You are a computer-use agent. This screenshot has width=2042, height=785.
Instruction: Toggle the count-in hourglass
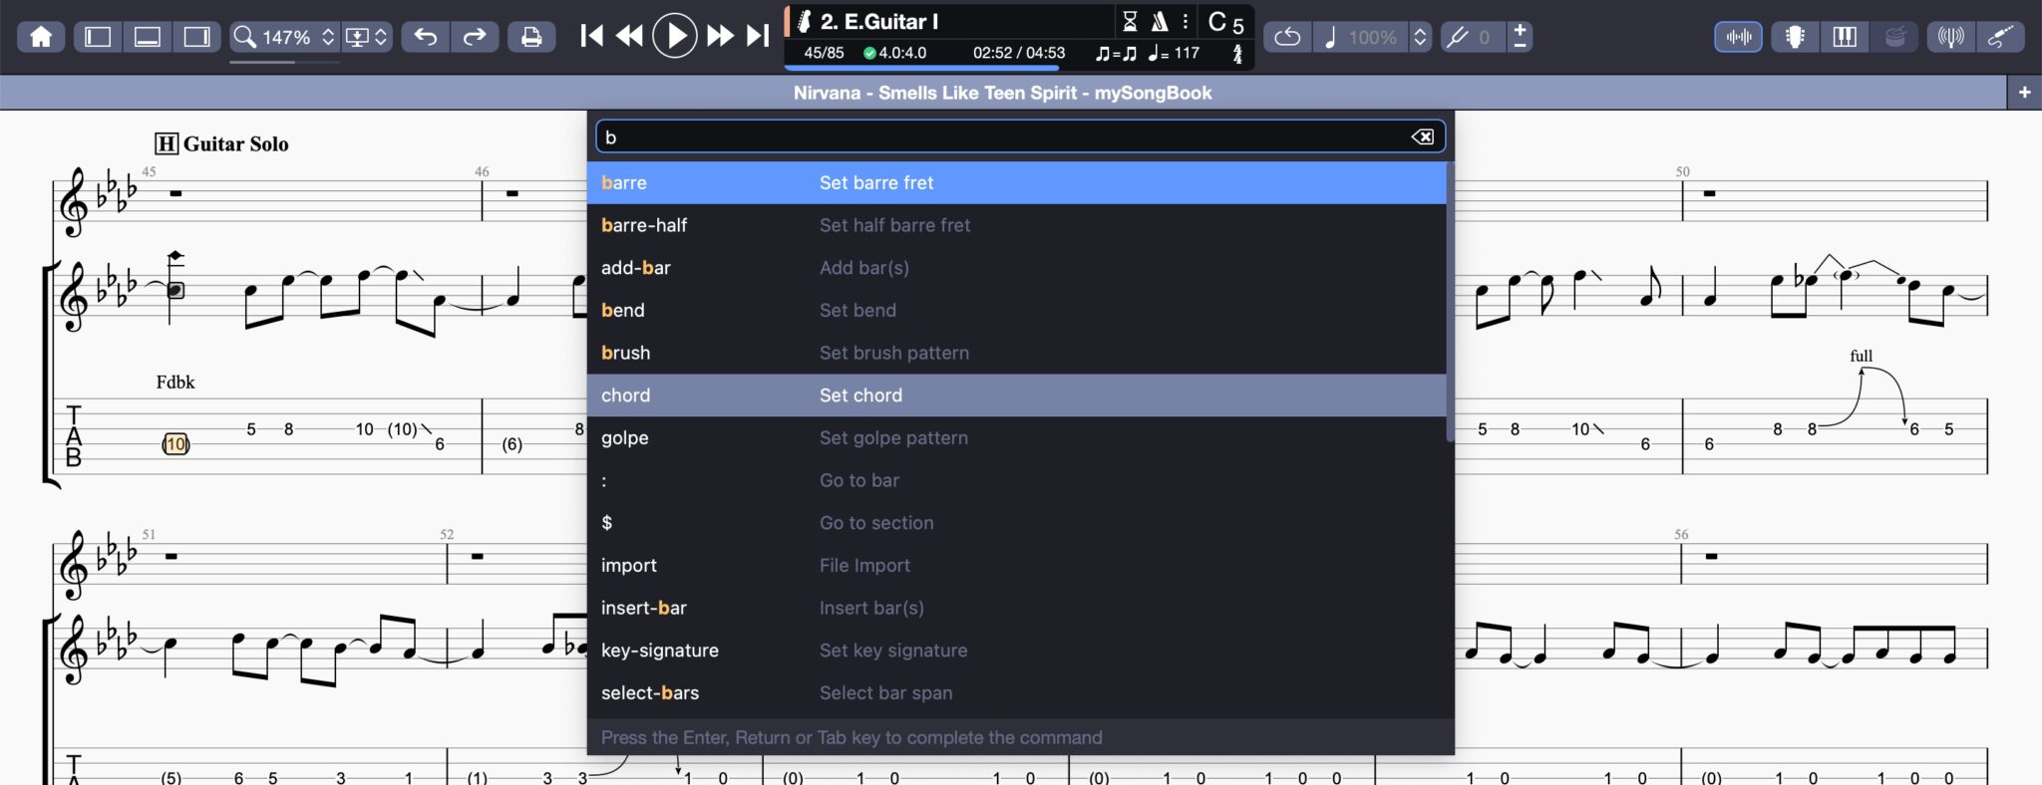coord(1130,21)
